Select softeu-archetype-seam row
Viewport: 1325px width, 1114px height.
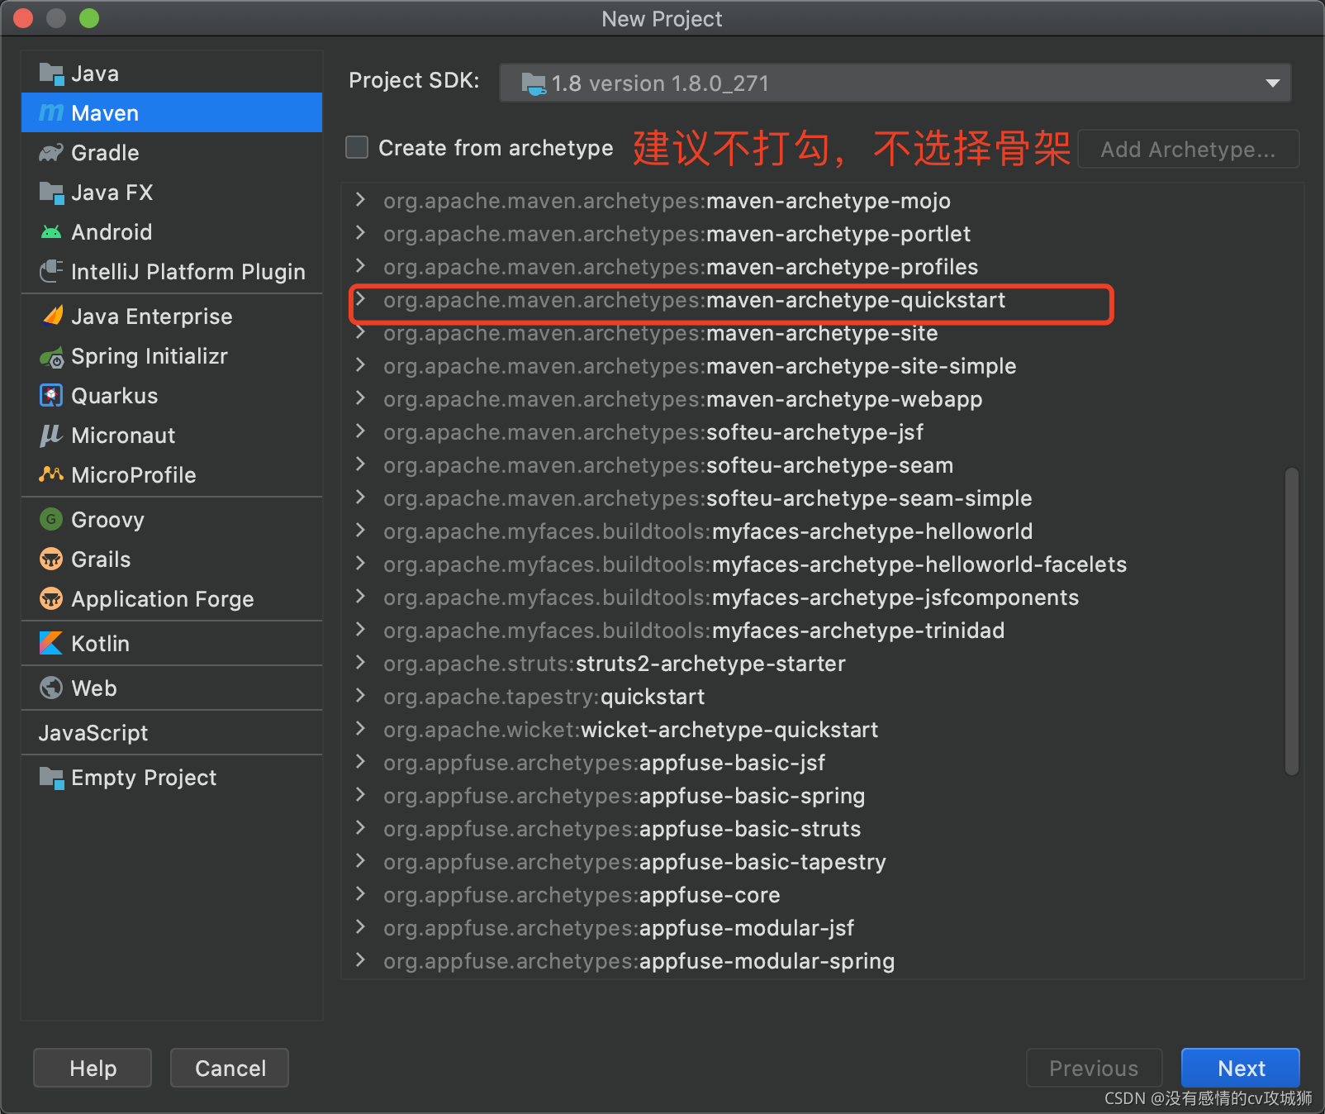pyautogui.click(x=822, y=465)
